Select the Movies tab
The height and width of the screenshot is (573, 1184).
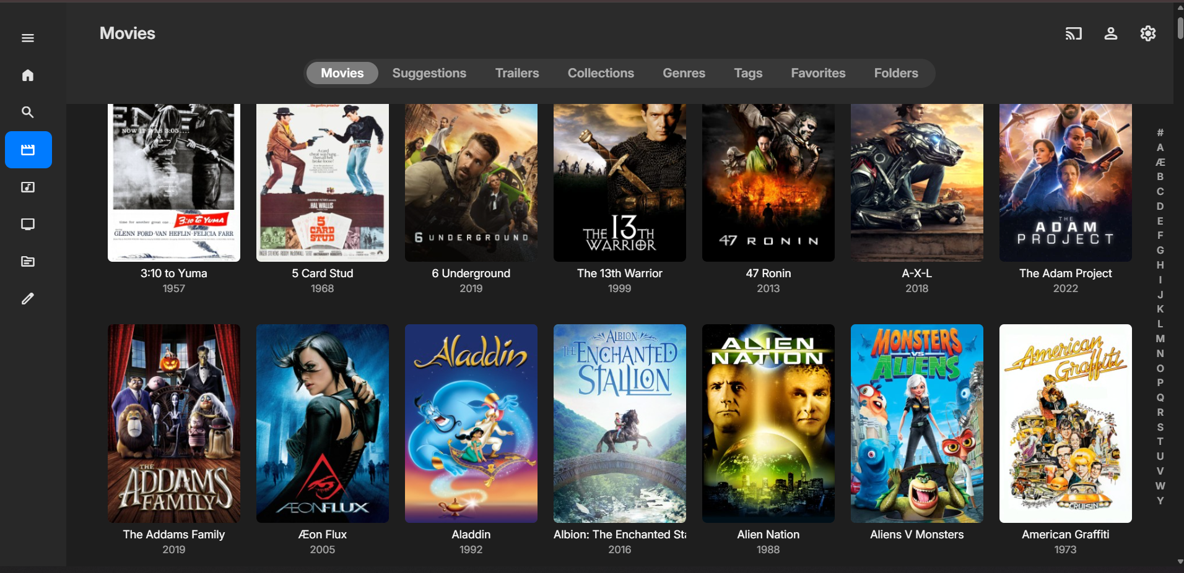pyautogui.click(x=342, y=73)
